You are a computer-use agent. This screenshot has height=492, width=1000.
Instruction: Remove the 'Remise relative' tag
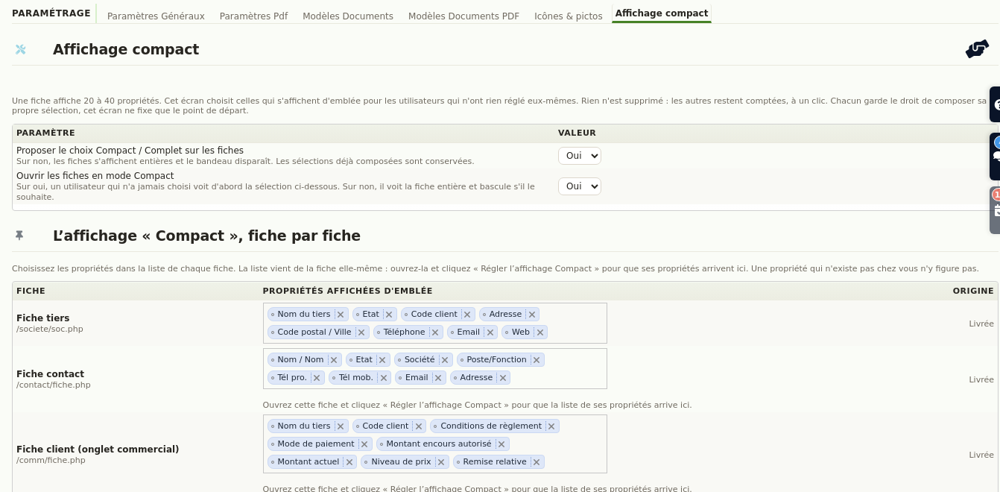(537, 462)
